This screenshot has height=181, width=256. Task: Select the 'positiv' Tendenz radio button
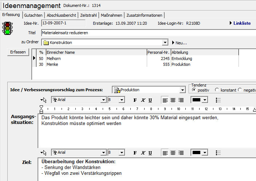[x=194, y=90]
